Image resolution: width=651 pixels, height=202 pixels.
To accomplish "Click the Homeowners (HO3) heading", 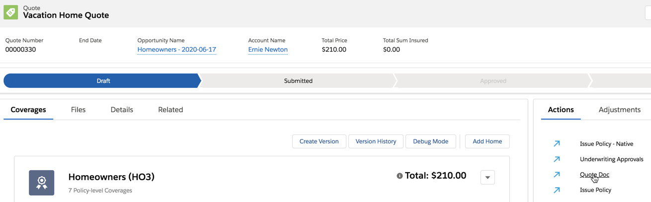I will point(111,177).
